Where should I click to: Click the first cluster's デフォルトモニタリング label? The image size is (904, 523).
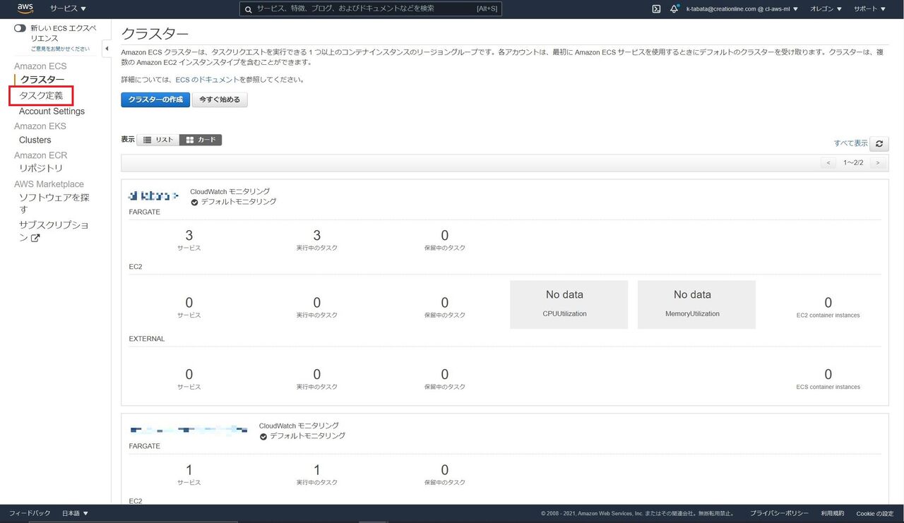(238, 202)
